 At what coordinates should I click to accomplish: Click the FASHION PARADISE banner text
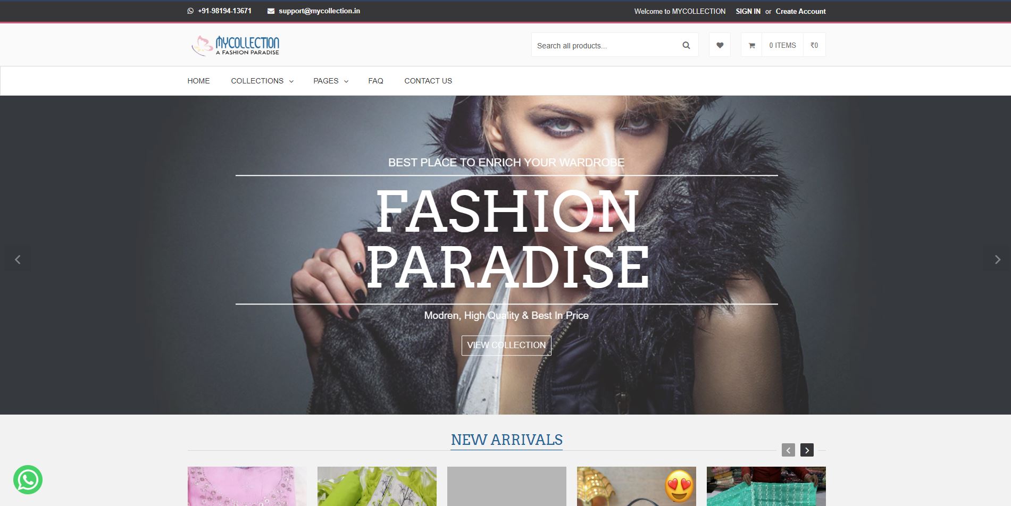pyautogui.click(x=507, y=239)
